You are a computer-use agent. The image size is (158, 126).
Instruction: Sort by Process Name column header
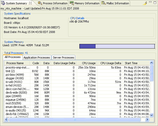pyautogui.click(x=15, y=63)
